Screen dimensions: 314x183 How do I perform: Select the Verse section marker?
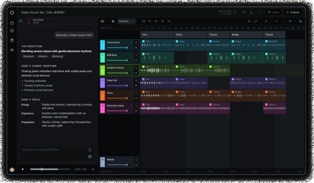[190, 34]
